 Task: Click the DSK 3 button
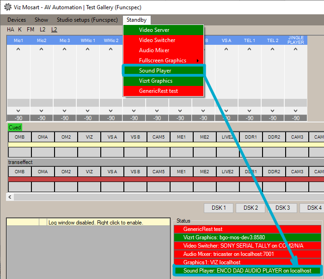282,208
